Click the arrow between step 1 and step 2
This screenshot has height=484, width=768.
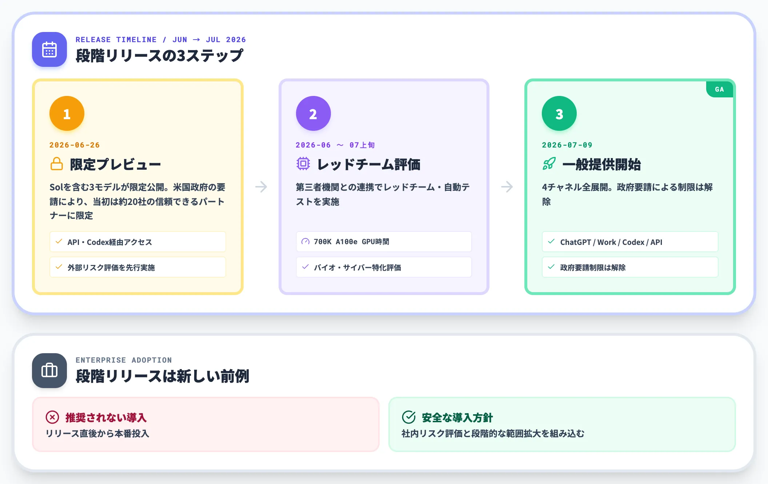[261, 187]
